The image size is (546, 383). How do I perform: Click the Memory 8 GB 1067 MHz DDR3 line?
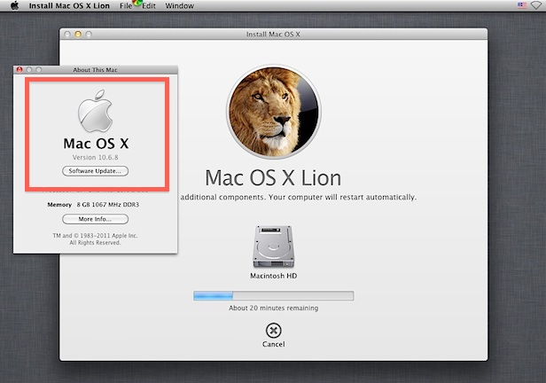[93, 205]
